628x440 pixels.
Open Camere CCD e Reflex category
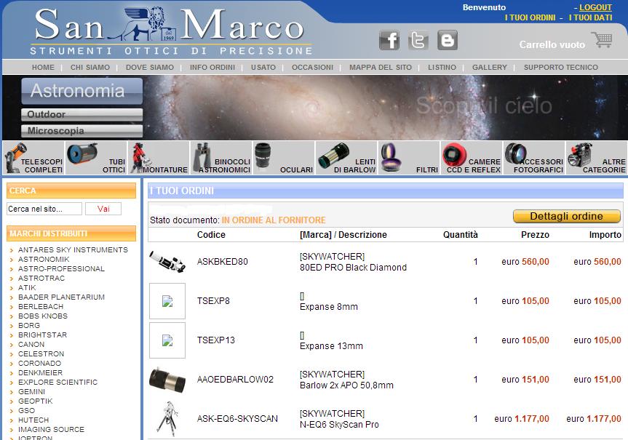(x=472, y=158)
